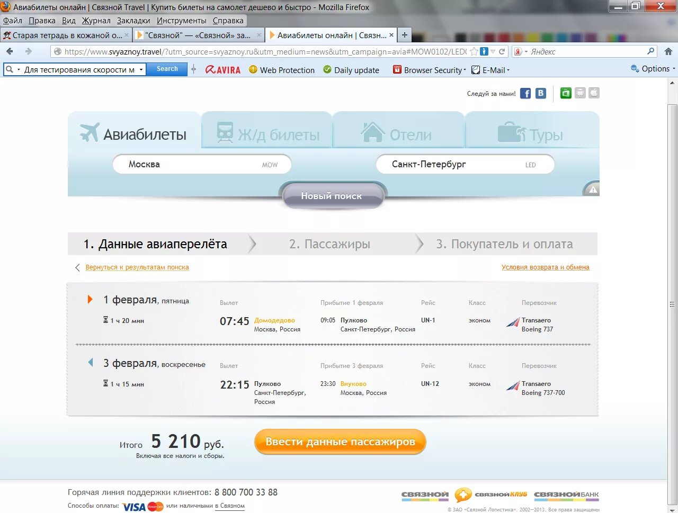Open the Инструменты menu
The height and width of the screenshot is (513, 678).
[182, 21]
